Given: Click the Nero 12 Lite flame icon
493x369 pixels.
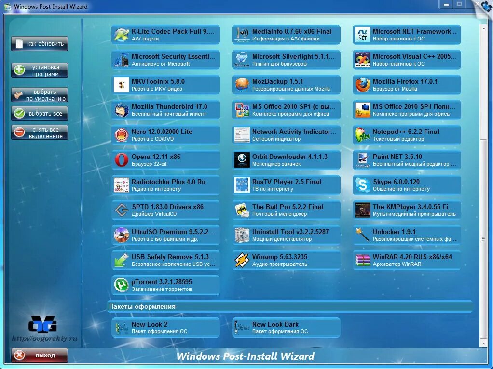Looking at the screenshot, I should click(122, 135).
